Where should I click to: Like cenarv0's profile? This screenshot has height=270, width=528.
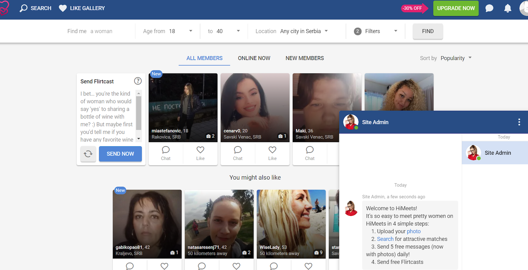coord(272,153)
